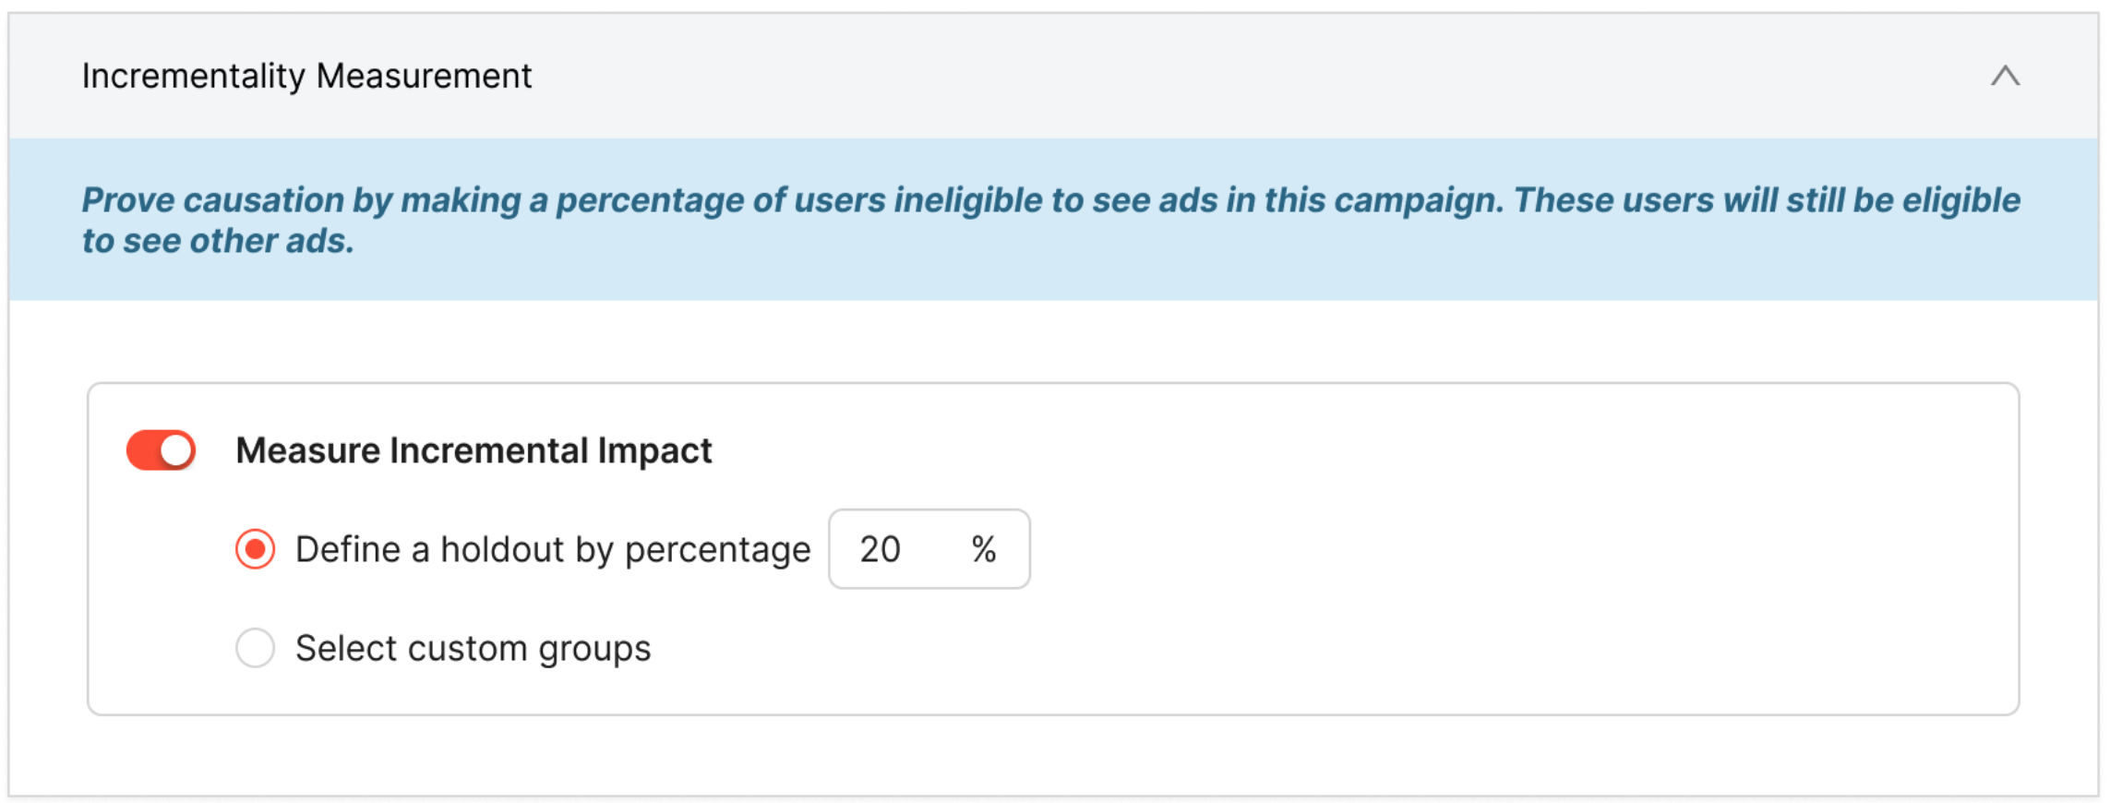Click the value 20 in percentage box
The height and width of the screenshot is (803, 2110).
[880, 549]
